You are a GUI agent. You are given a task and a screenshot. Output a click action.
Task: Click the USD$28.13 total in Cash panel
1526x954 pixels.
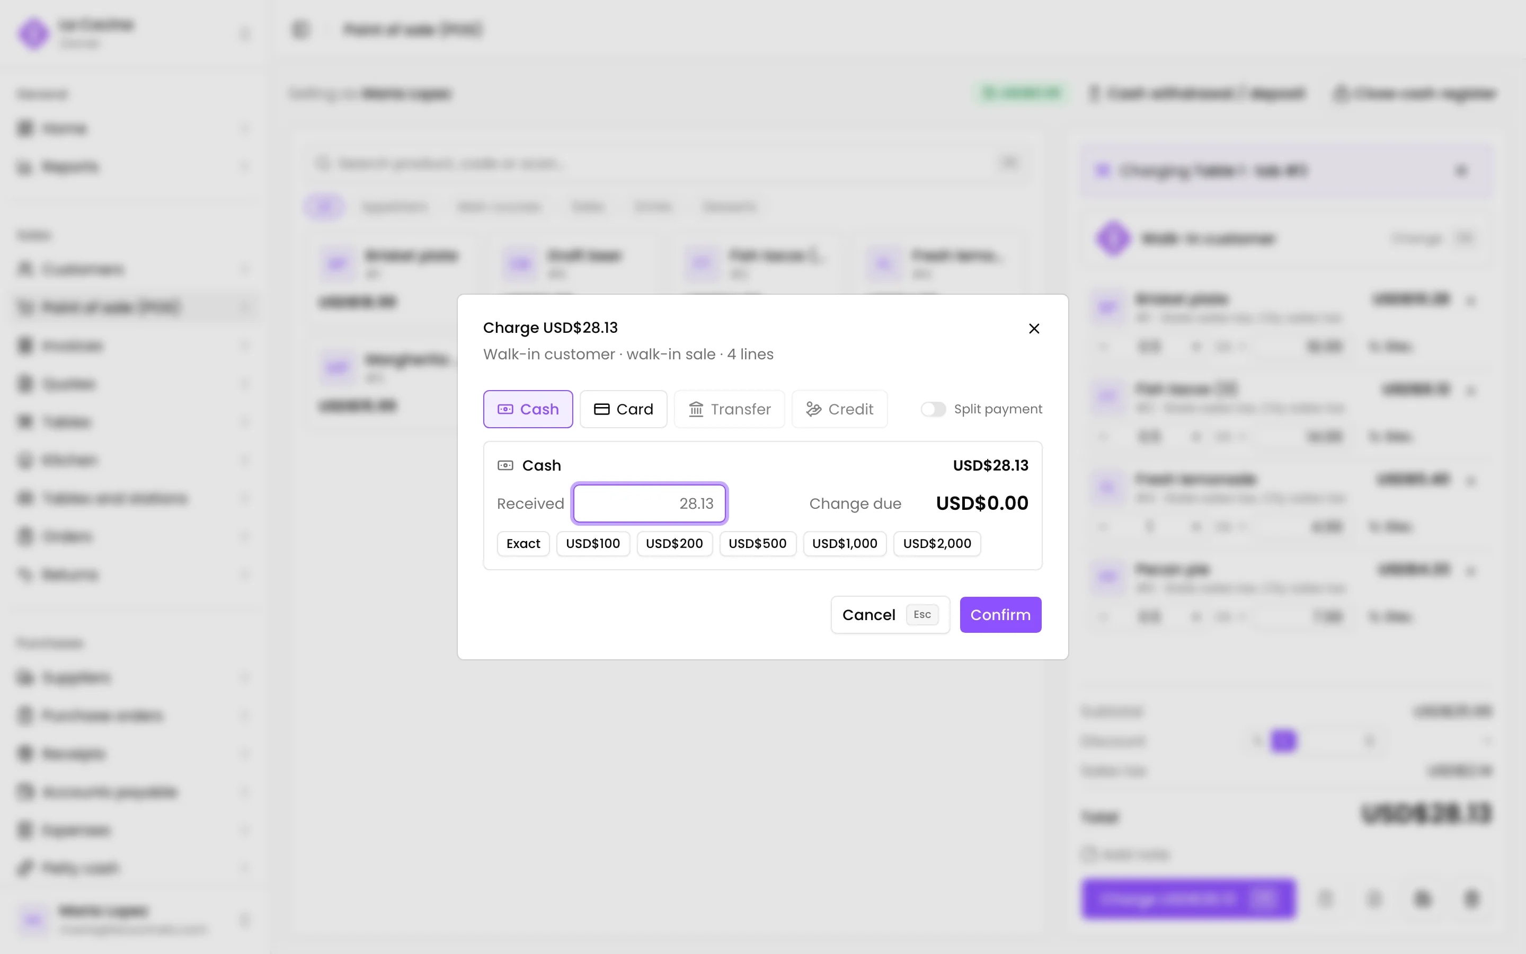point(990,466)
